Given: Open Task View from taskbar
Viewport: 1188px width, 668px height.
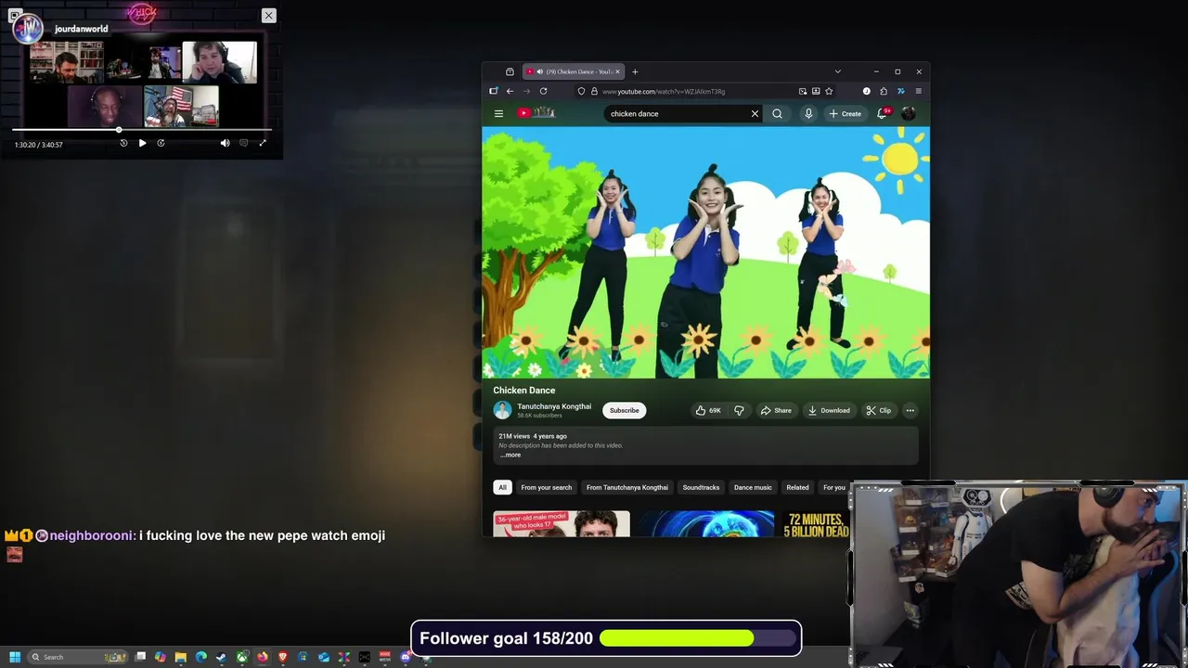Looking at the screenshot, I should 140,657.
